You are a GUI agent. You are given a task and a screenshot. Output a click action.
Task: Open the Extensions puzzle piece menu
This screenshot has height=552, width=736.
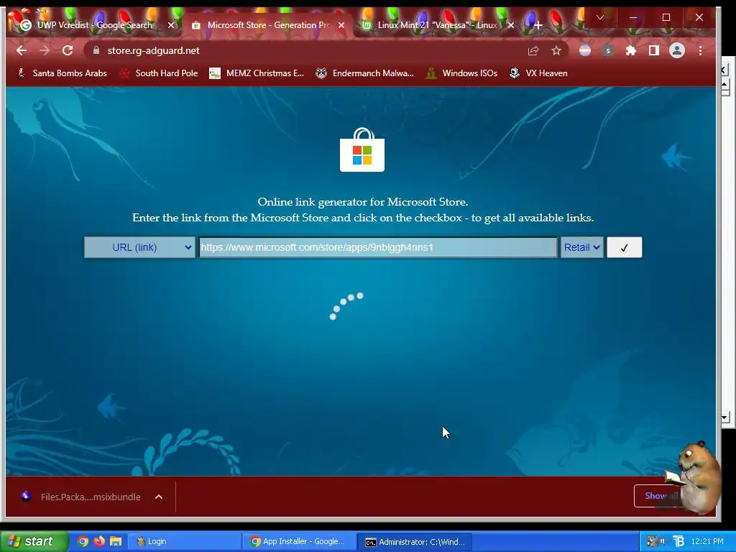click(x=631, y=51)
